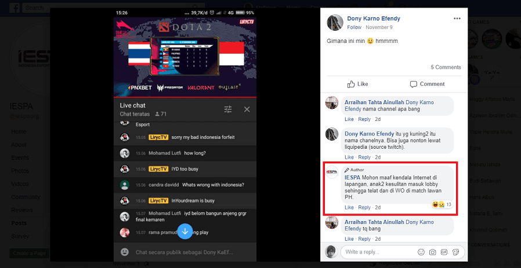This screenshot has width=521, height=268.
Task: Open the three-dot post options menu
Action: [457, 19]
